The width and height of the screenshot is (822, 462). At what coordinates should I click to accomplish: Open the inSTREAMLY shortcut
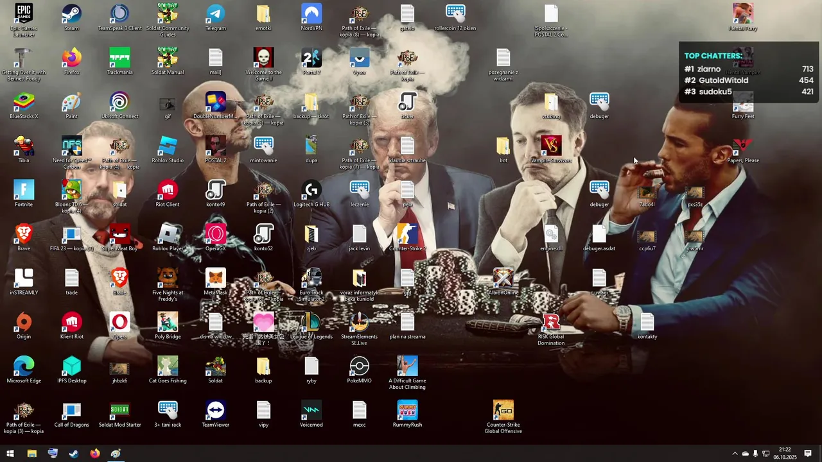point(24,282)
